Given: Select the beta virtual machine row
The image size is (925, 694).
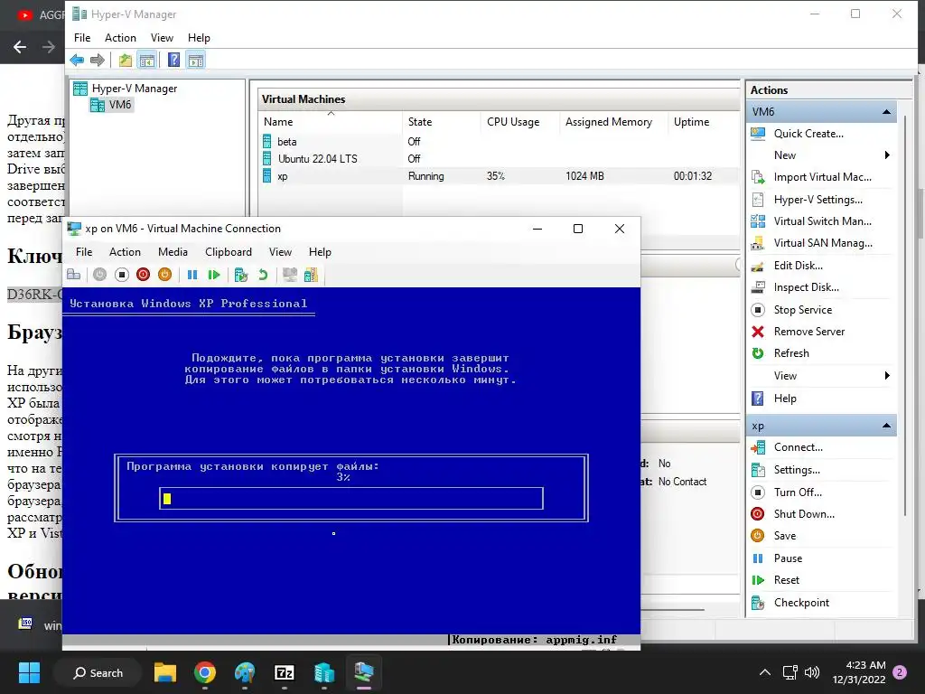Looking at the screenshot, I should 499,142.
